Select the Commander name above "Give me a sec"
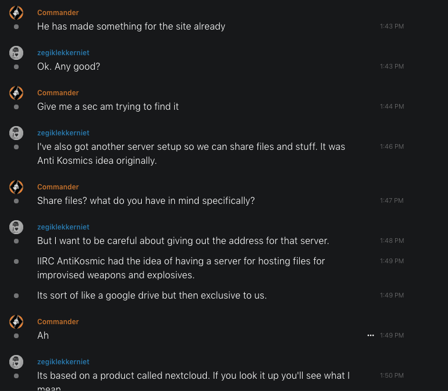 tap(58, 93)
